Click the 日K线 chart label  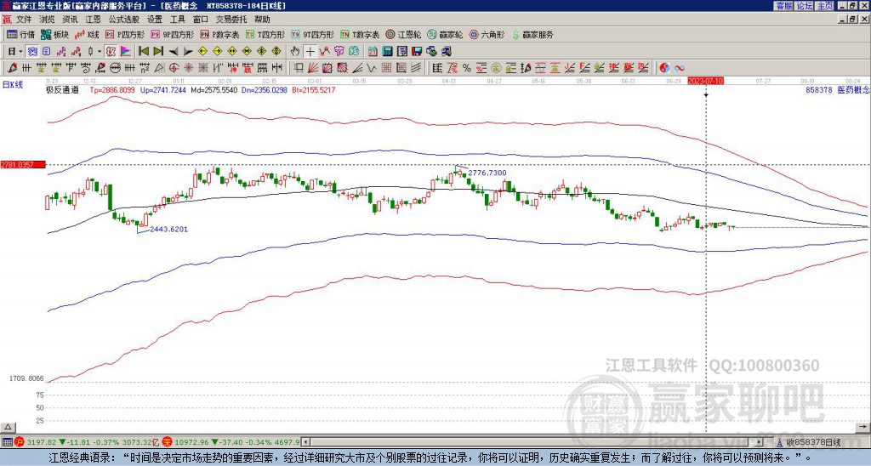pos(13,85)
